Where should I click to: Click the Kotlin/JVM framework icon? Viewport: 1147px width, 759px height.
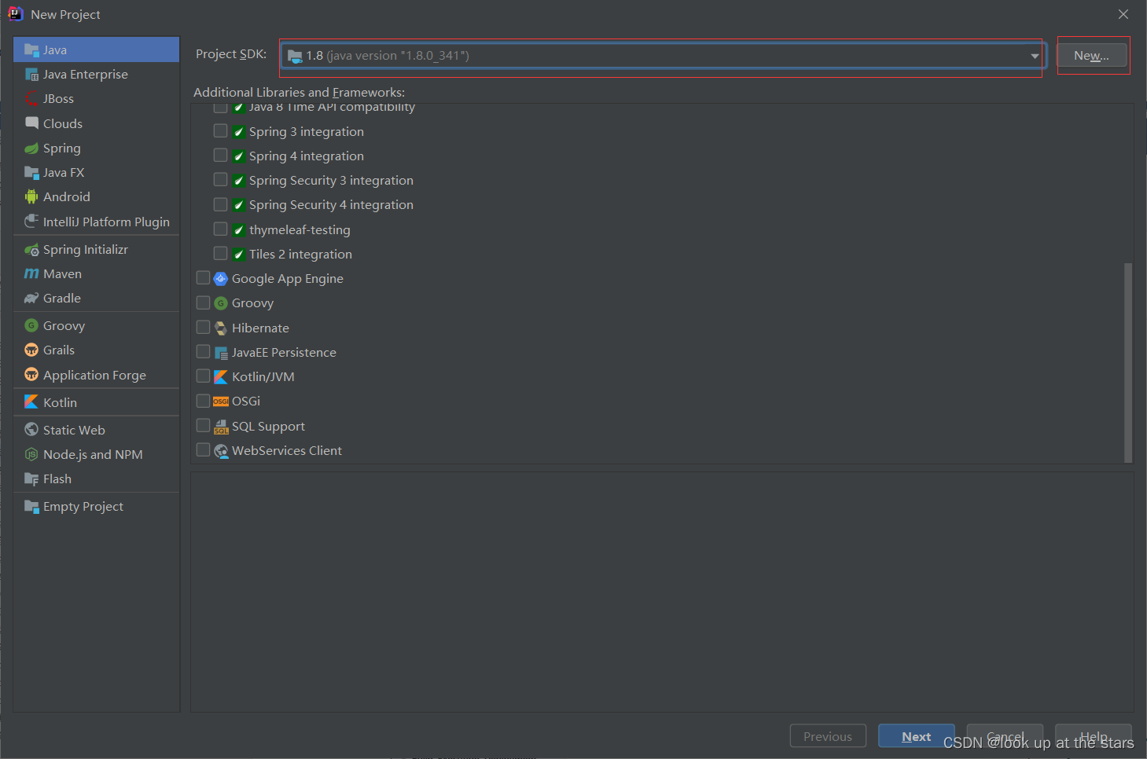[221, 377]
